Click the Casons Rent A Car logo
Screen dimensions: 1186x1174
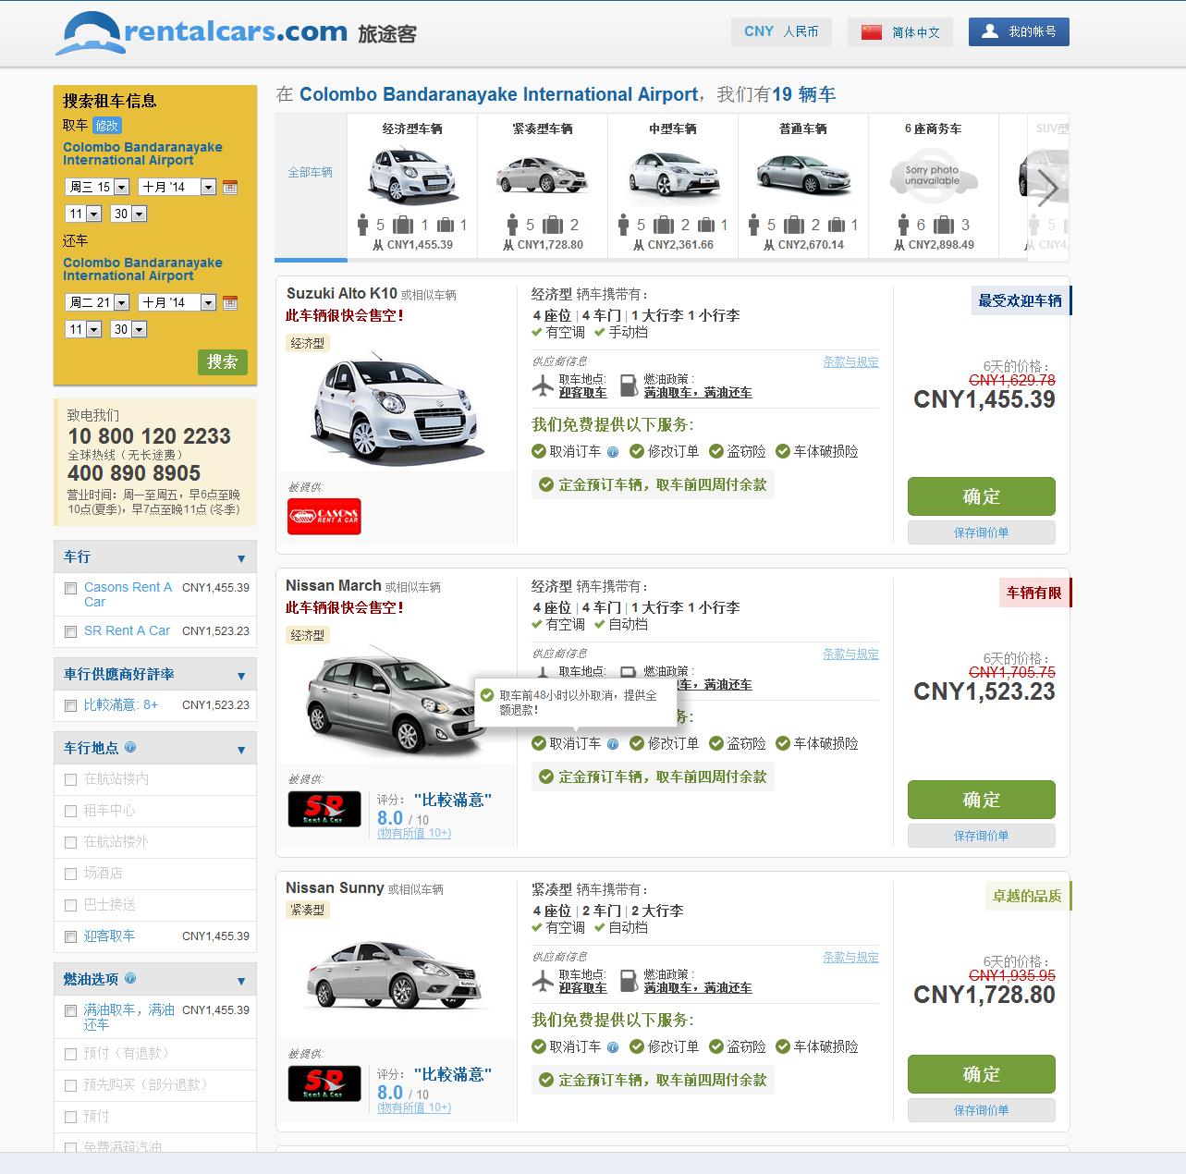[x=324, y=517]
